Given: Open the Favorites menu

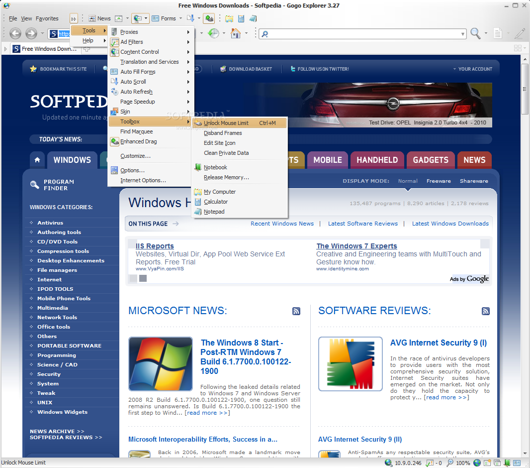Looking at the screenshot, I should click(x=47, y=18).
